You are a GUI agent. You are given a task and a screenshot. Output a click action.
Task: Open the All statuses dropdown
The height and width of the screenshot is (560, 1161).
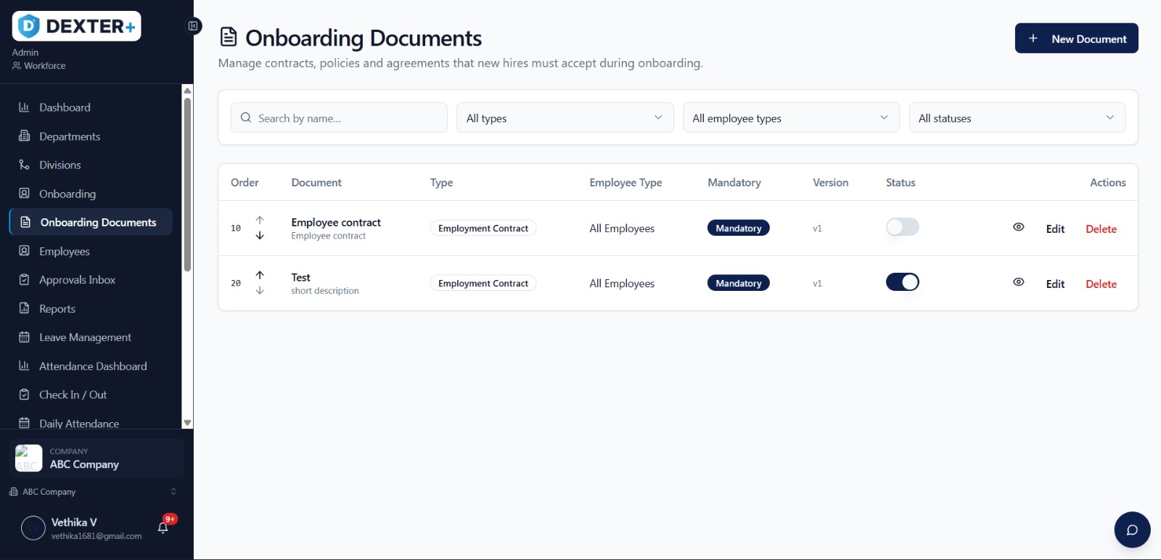point(1017,118)
